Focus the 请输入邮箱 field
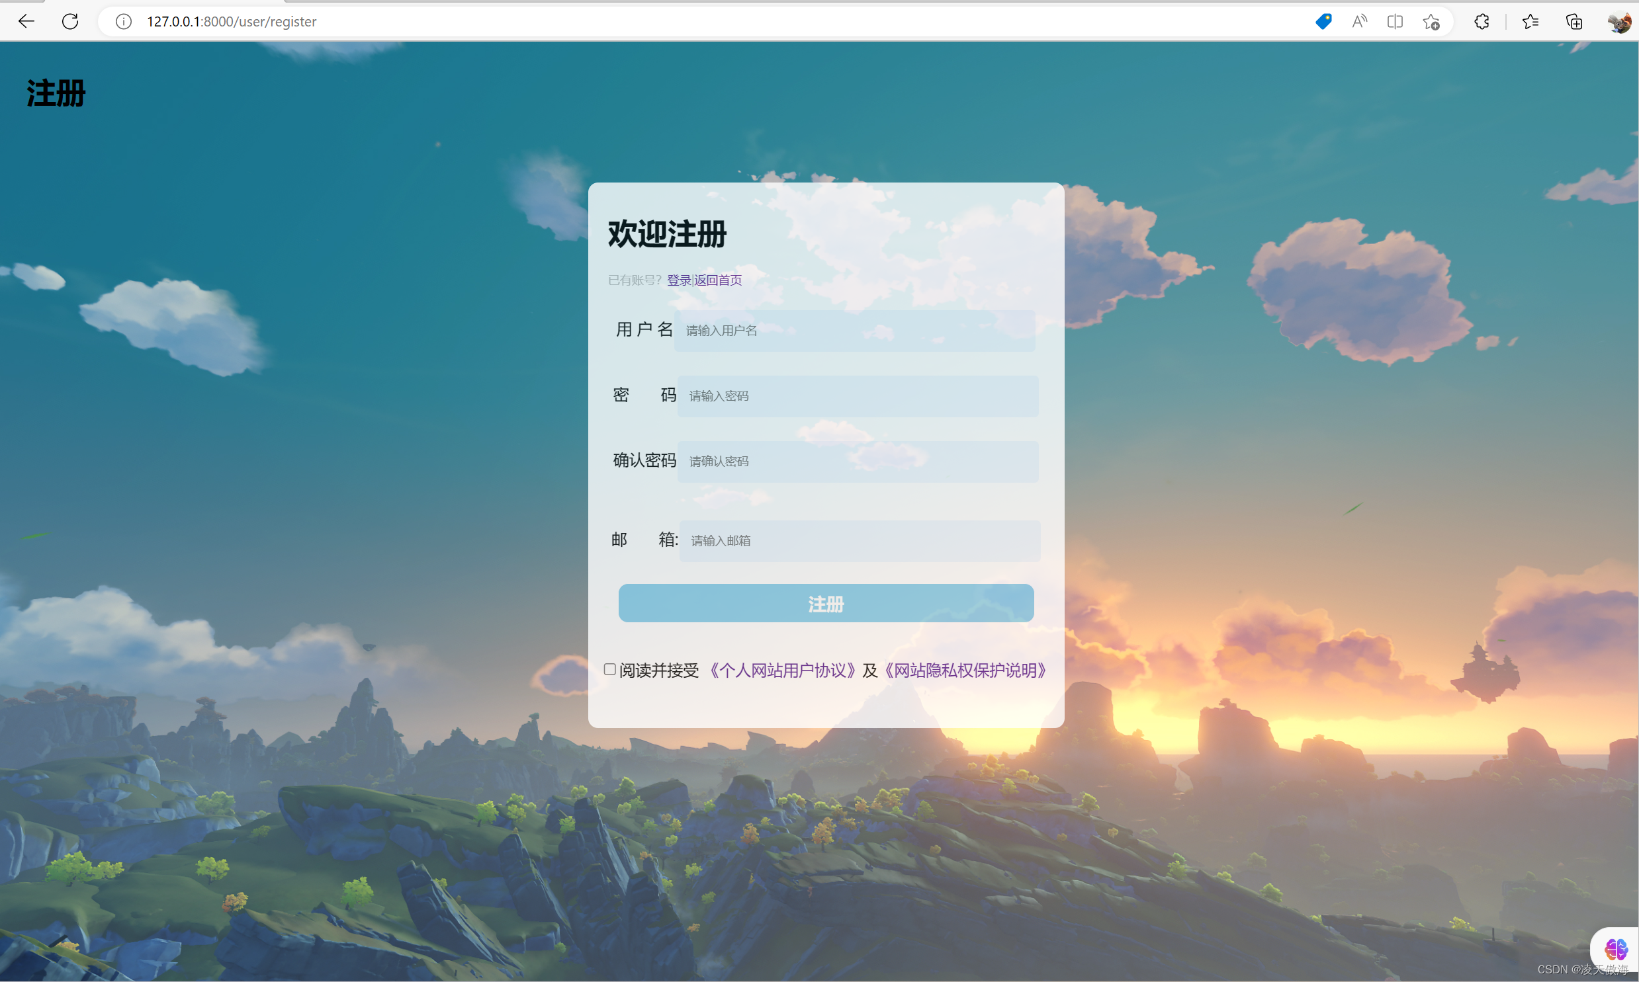 [860, 541]
